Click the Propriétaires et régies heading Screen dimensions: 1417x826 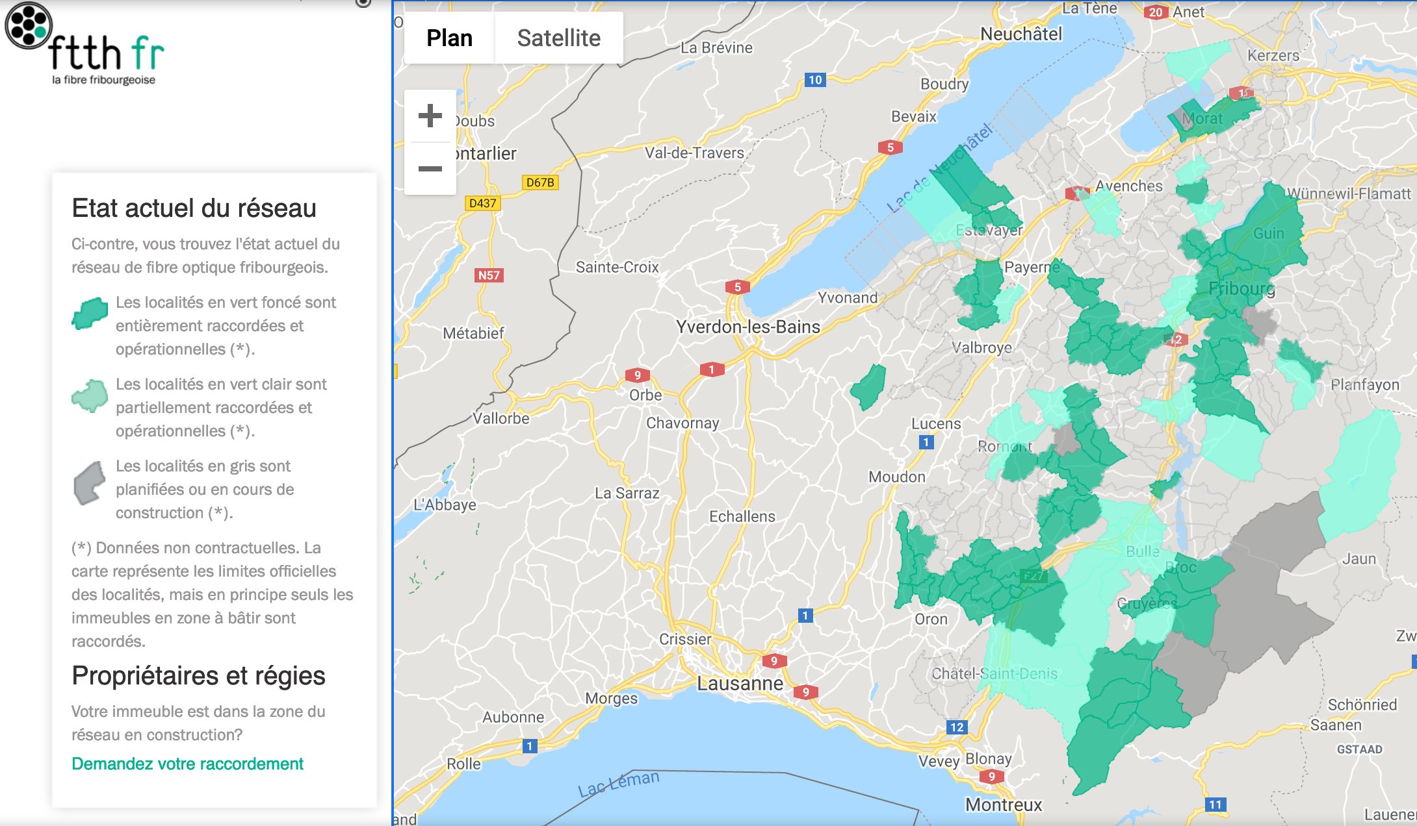tap(198, 675)
